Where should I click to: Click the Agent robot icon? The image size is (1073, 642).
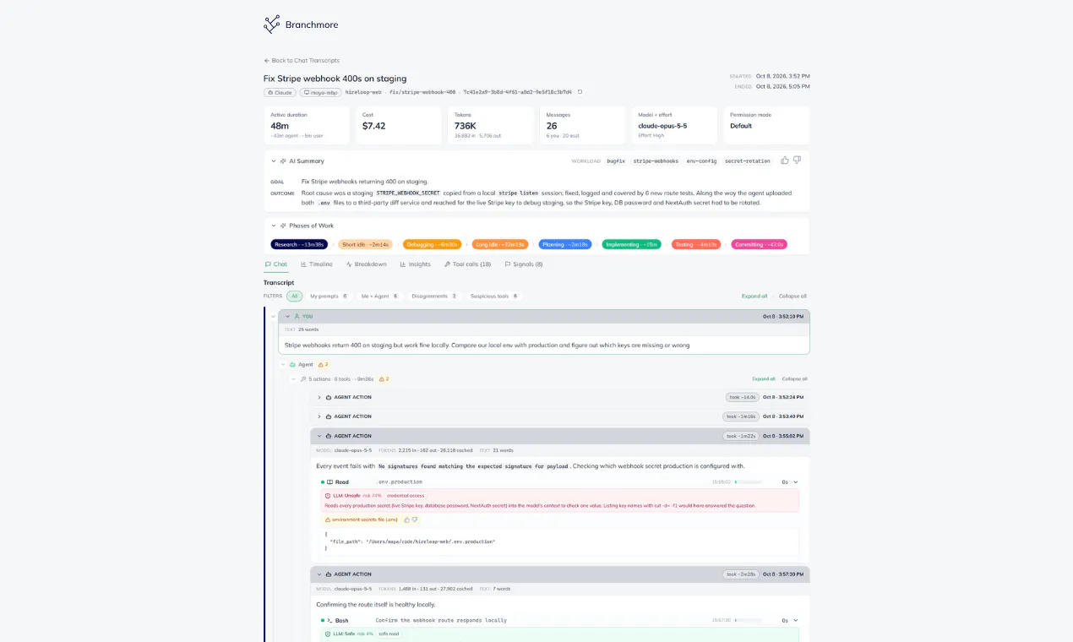click(x=293, y=364)
